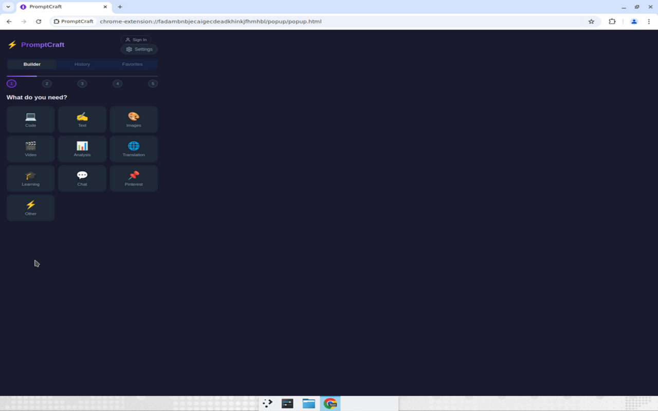Image resolution: width=658 pixels, height=411 pixels.
Task: Bookmark this page with the star
Action: tap(591, 22)
